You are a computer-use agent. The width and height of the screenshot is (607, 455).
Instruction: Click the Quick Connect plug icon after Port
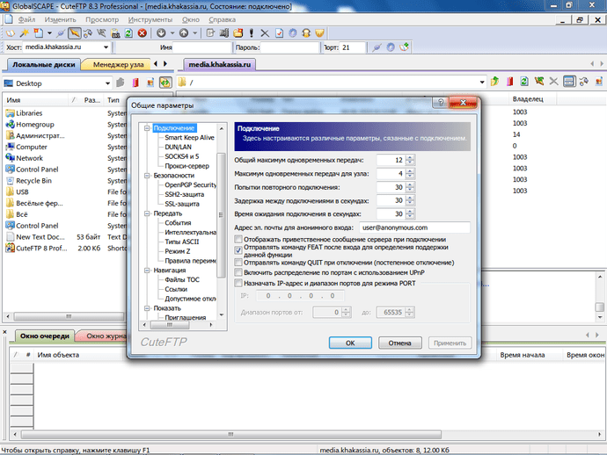tap(377, 47)
